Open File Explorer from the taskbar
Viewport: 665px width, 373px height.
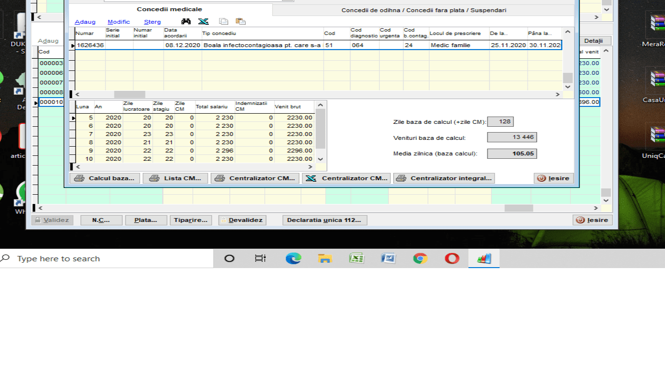point(325,258)
